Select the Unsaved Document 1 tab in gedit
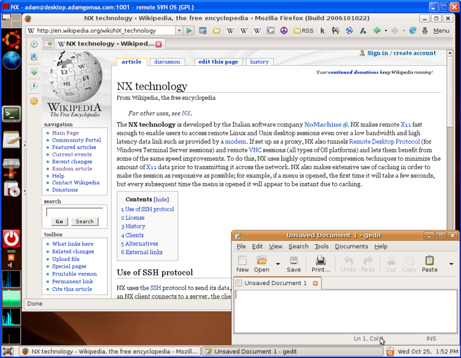This screenshot has height=358, width=461. tap(275, 283)
